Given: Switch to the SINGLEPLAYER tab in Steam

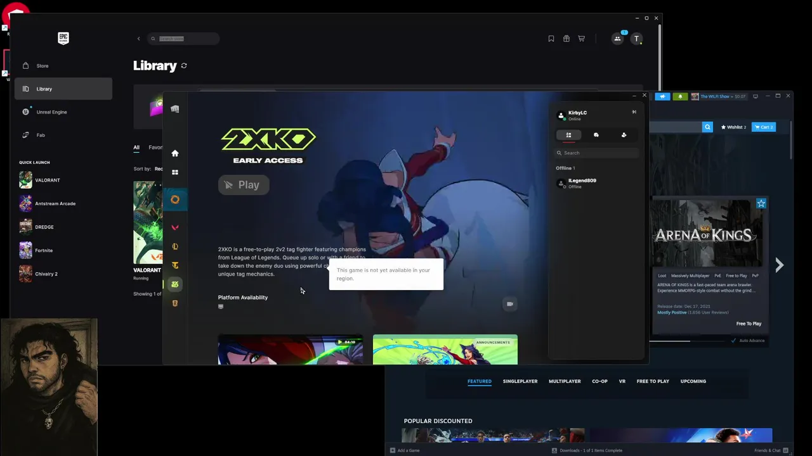Looking at the screenshot, I should pos(520,381).
